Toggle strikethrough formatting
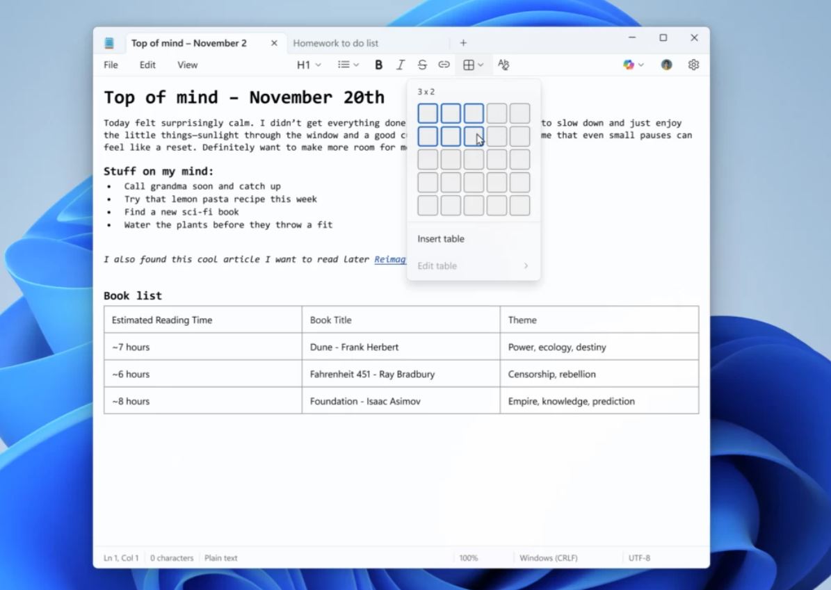The width and height of the screenshot is (831, 590). click(x=422, y=65)
